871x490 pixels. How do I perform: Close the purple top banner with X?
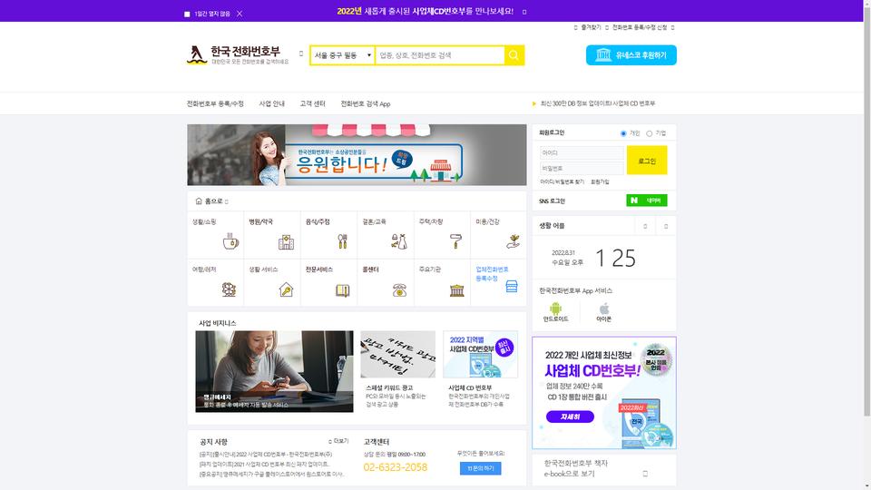coord(240,14)
